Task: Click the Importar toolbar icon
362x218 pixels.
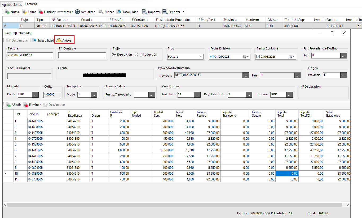Action: pos(144,12)
